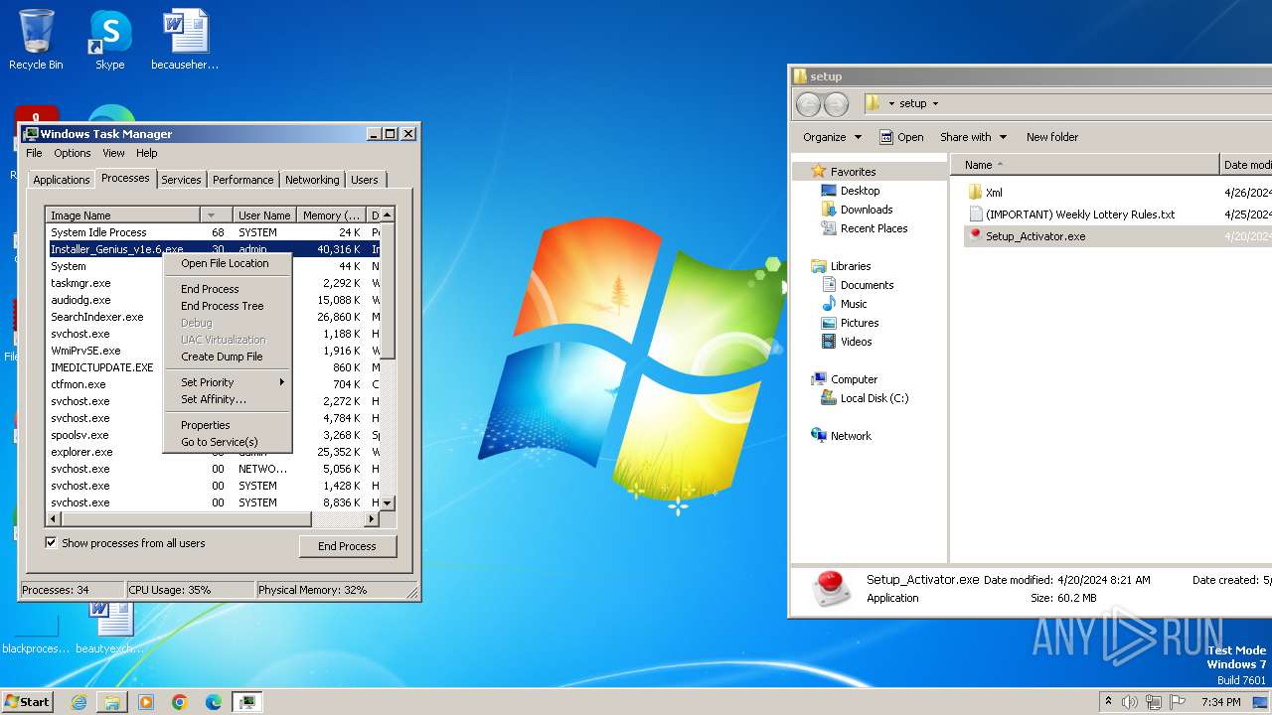Image resolution: width=1272 pixels, height=715 pixels.
Task: Click the End Process button
Action: (x=347, y=546)
